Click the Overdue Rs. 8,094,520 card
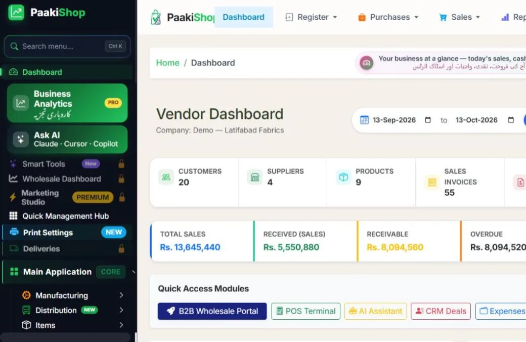 pyautogui.click(x=493, y=241)
